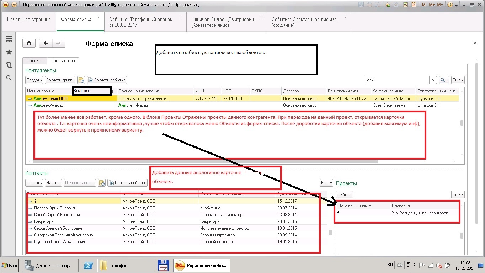485x273 pixels.
Task: Open the sections menu grid icon
Action: coord(9,39)
